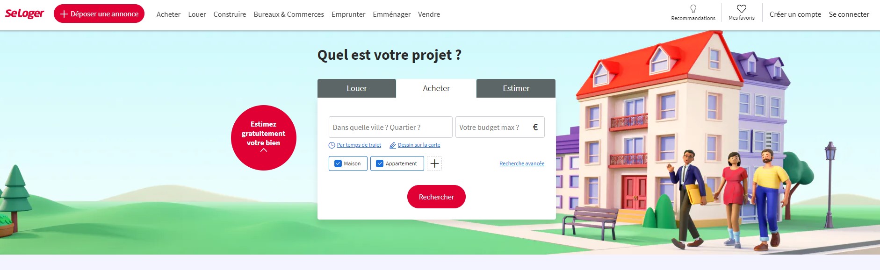Open the Construire menu
The width and height of the screenshot is (880, 270).
[x=230, y=14]
